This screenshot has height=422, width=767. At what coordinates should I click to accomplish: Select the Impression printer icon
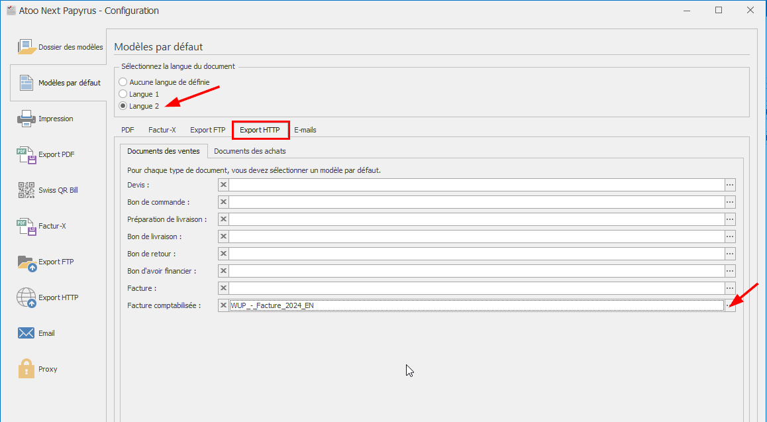pyautogui.click(x=26, y=119)
